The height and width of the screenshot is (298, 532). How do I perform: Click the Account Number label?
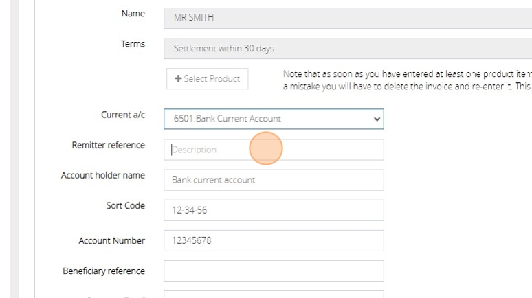[111, 240]
